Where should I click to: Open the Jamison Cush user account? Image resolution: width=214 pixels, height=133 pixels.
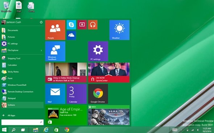coord(11,22)
